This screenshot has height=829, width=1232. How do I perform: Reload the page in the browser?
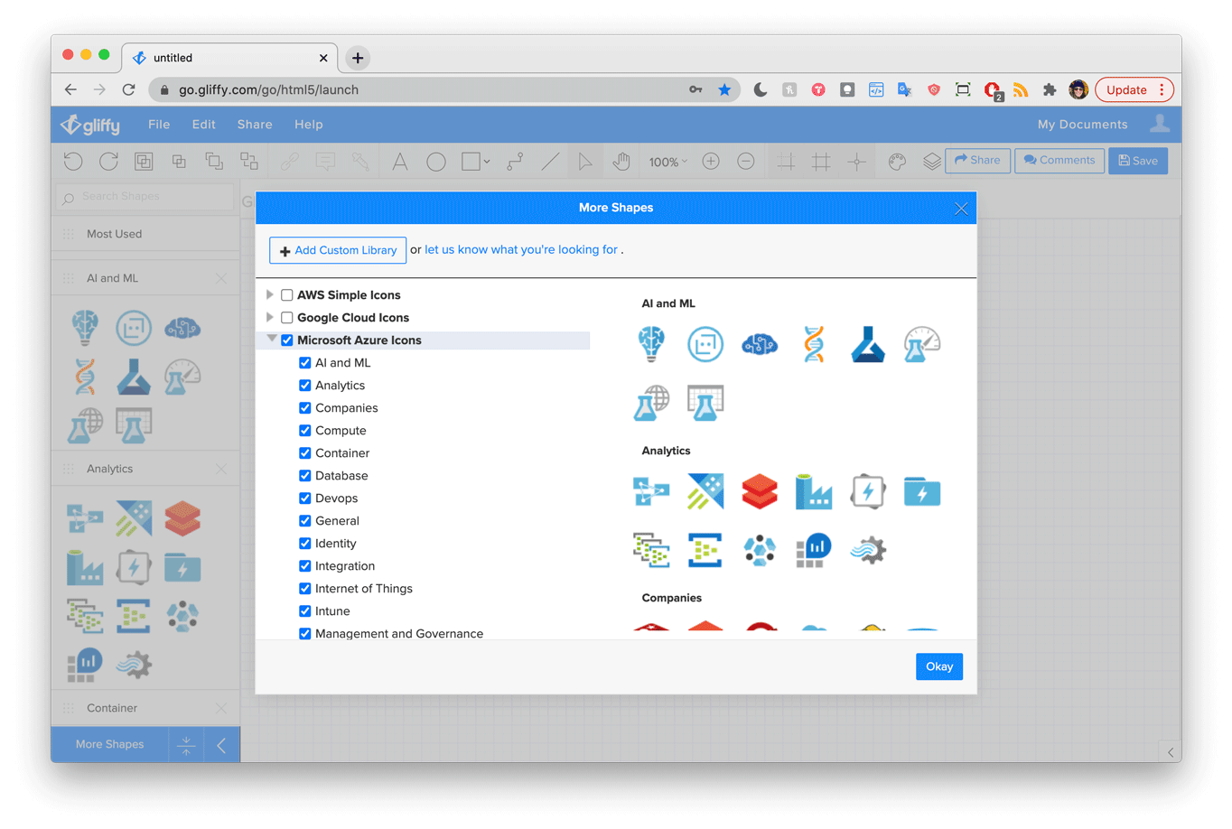pyautogui.click(x=128, y=89)
